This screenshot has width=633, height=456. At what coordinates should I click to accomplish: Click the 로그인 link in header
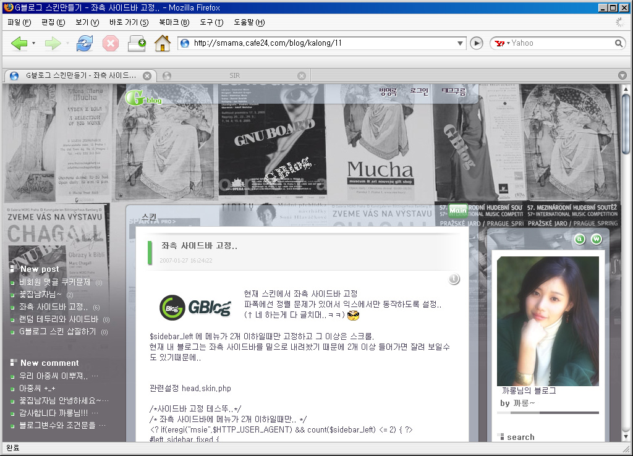click(x=418, y=91)
